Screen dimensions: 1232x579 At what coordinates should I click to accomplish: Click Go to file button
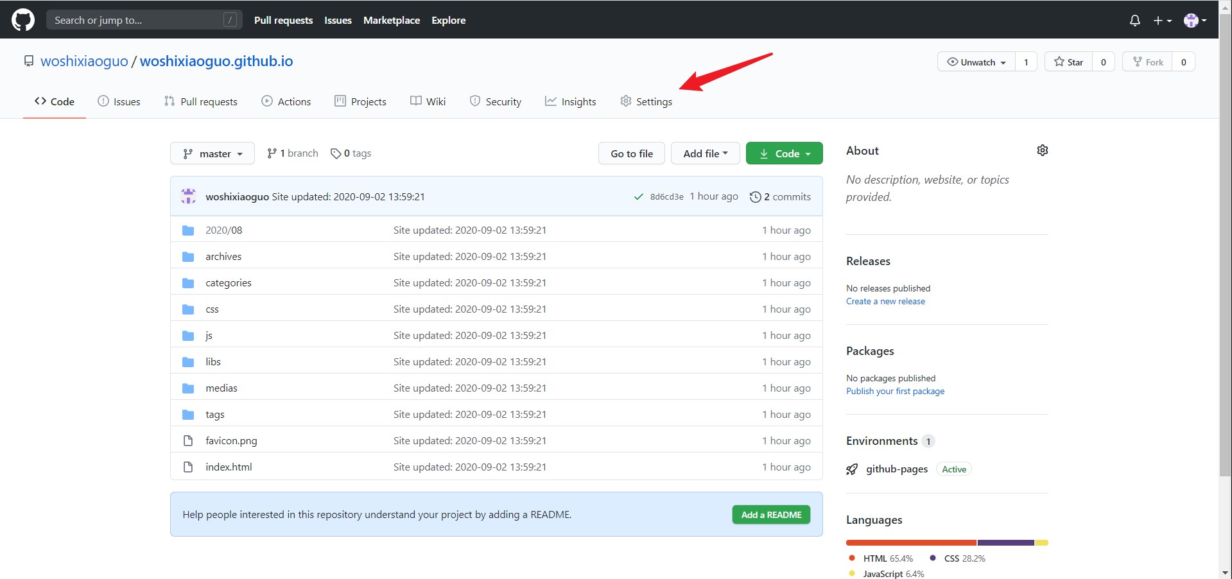click(x=632, y=153)
